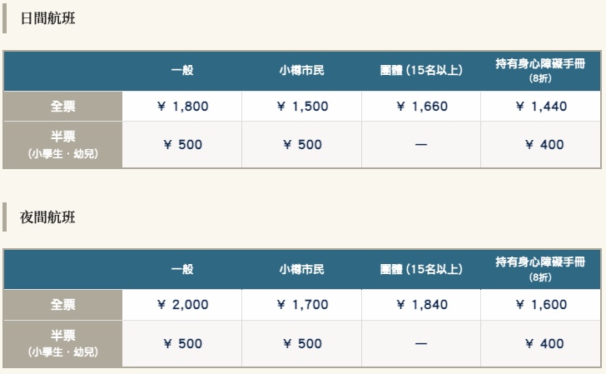Click 團體 (15名以上) header in daytime table

click(x=421, y=71)
